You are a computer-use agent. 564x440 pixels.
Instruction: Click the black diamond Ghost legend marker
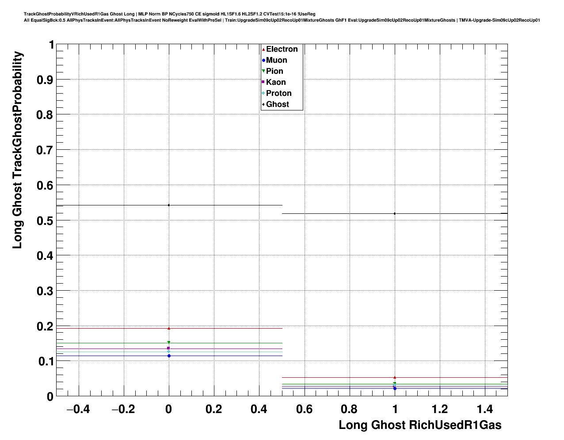(263, 104)
